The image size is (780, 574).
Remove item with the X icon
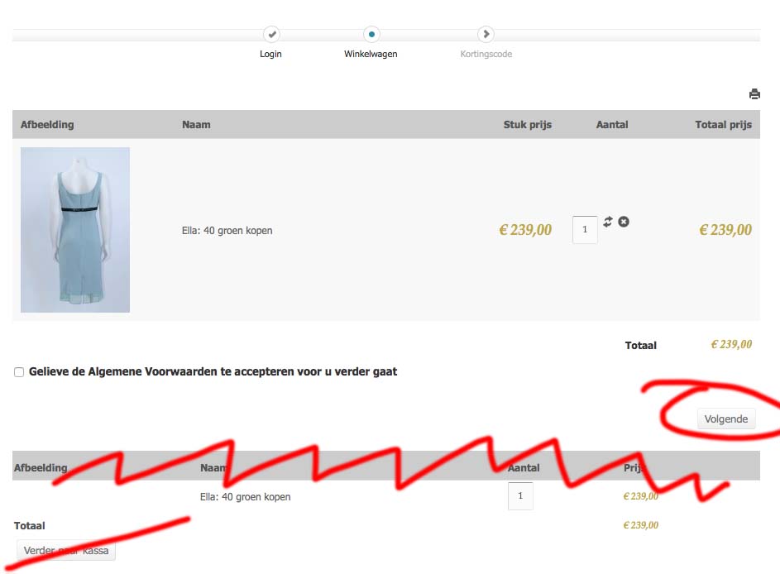pyautogui.click(x=624, y=222)
